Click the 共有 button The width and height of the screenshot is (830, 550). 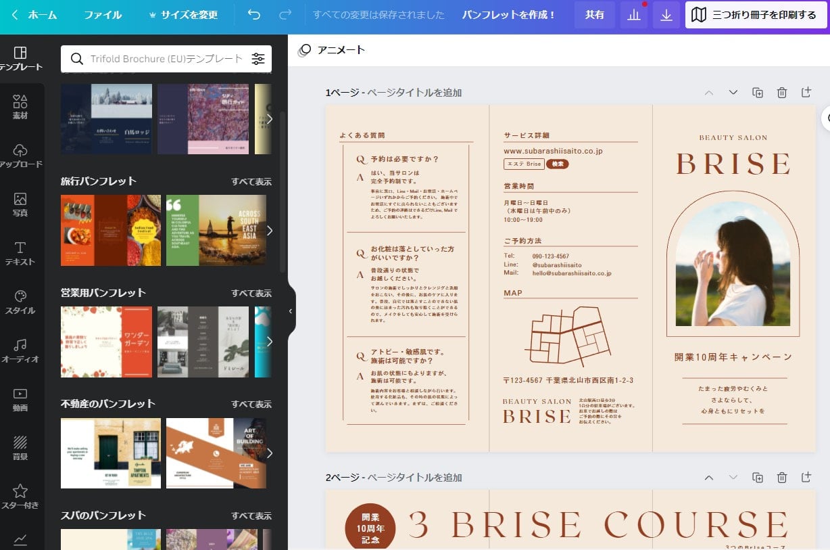click(594, 15)
